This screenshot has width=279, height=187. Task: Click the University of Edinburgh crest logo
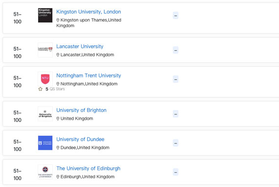coord(45,172)
